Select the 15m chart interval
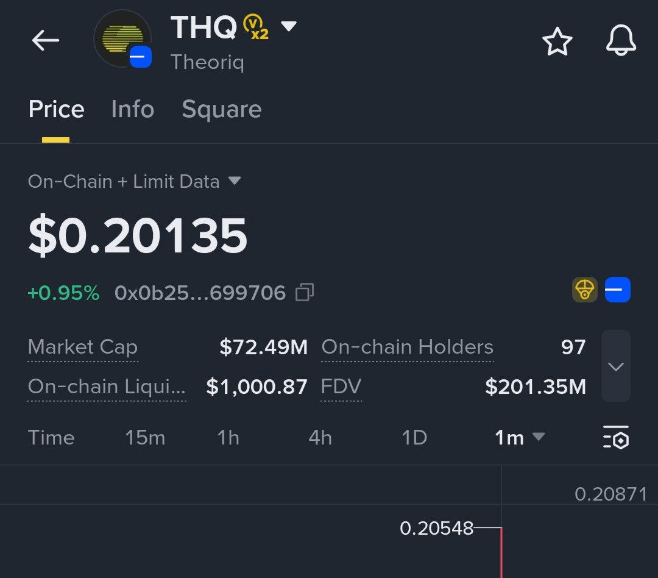 point(145,438)
